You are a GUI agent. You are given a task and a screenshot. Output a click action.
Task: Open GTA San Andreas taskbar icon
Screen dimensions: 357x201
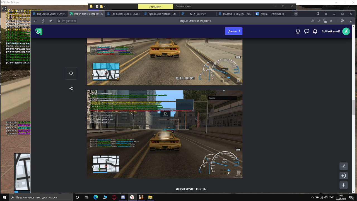pos(141,197)
